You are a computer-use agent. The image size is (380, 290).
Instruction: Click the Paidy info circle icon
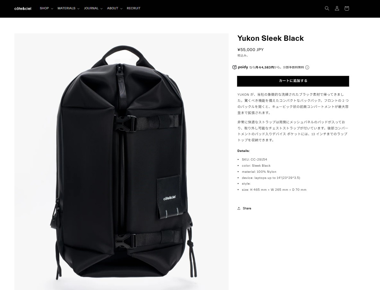point(307,67)
